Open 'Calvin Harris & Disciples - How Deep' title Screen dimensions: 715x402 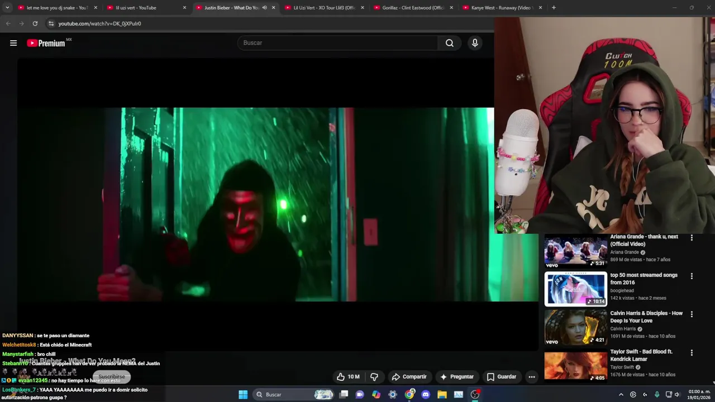(646, 317)
